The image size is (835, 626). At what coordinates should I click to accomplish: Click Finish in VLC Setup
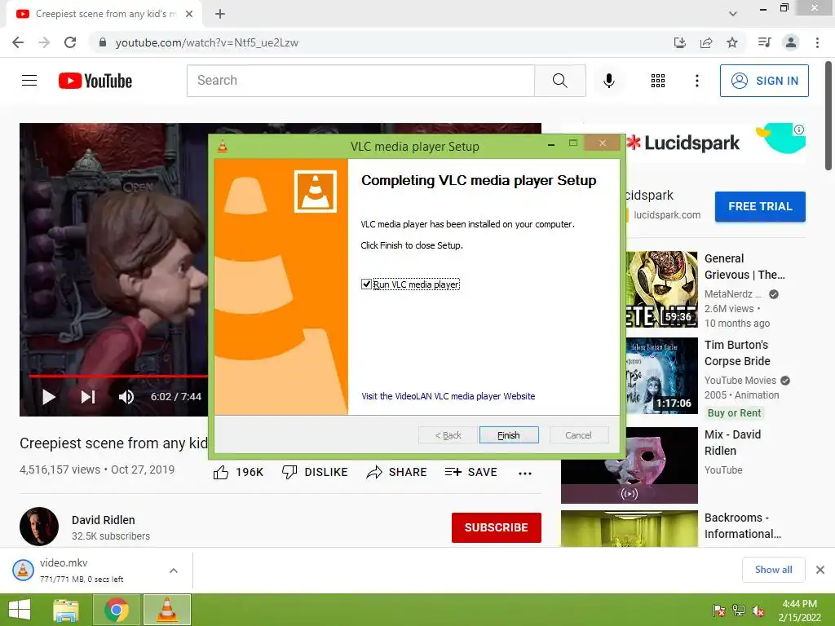pyautogui.click(x=509, y=435)
